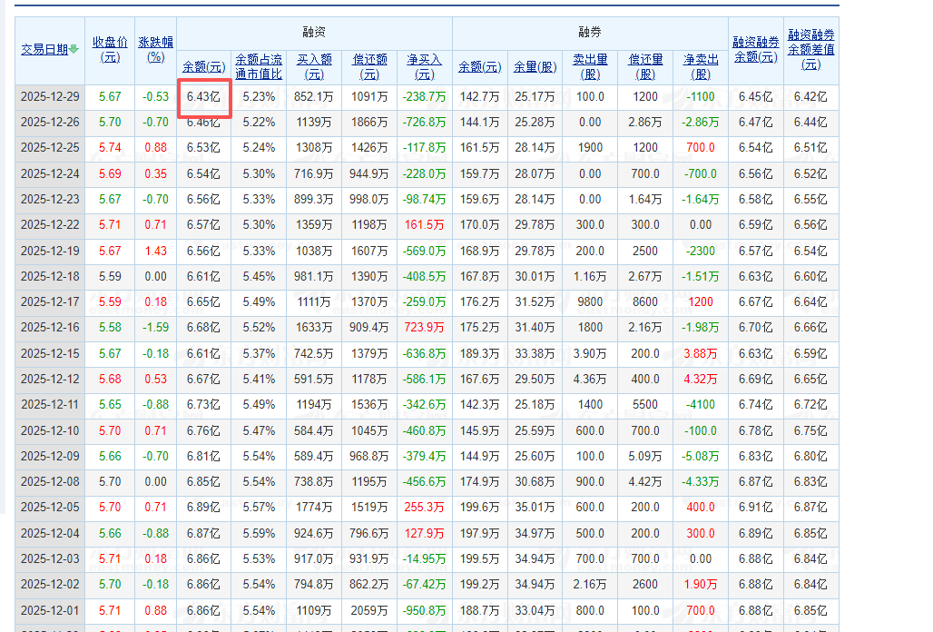The width and height of the screenshot is (933, 632).
Task: Select the 716.9万 buy amount cell
Action: coord(314,174)
